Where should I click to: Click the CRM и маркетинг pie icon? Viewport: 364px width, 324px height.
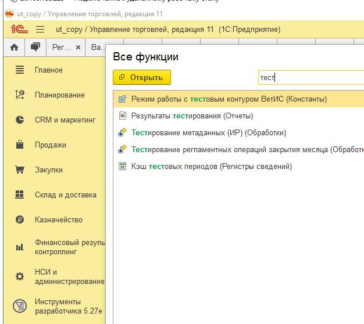(x=20, y=120)
